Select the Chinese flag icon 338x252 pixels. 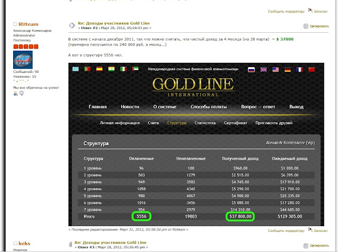tap(311, 69)
